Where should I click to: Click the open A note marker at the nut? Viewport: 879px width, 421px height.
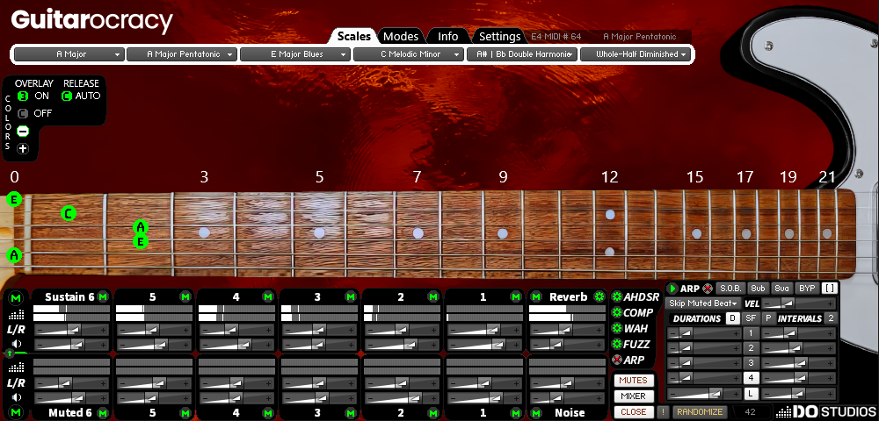point(15,255)
